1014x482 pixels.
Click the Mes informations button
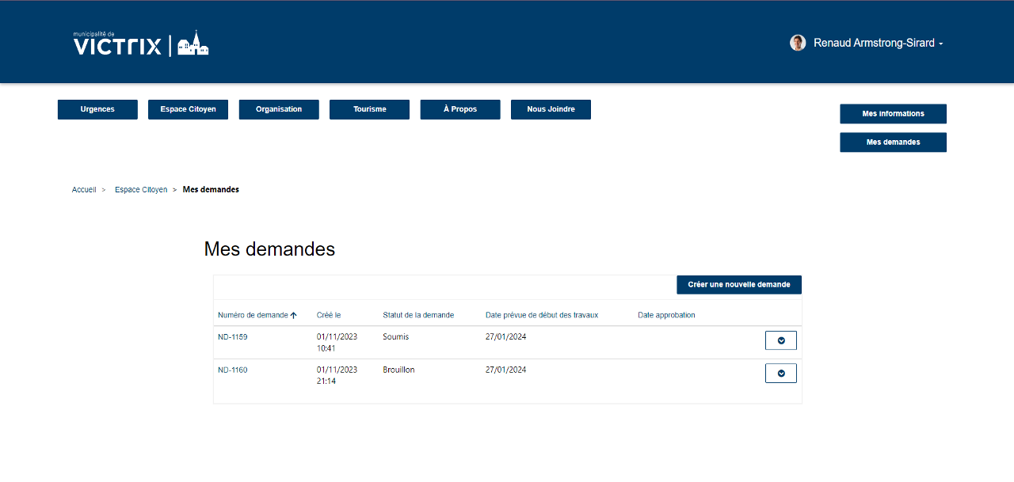[893, 114]
